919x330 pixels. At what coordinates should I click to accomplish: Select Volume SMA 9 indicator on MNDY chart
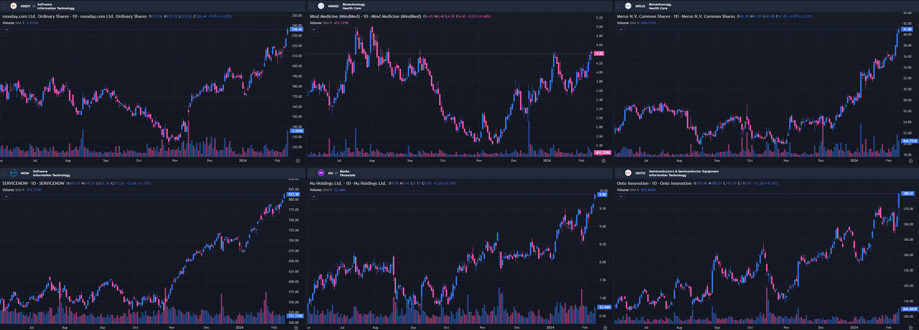click(x=13, y=23)
